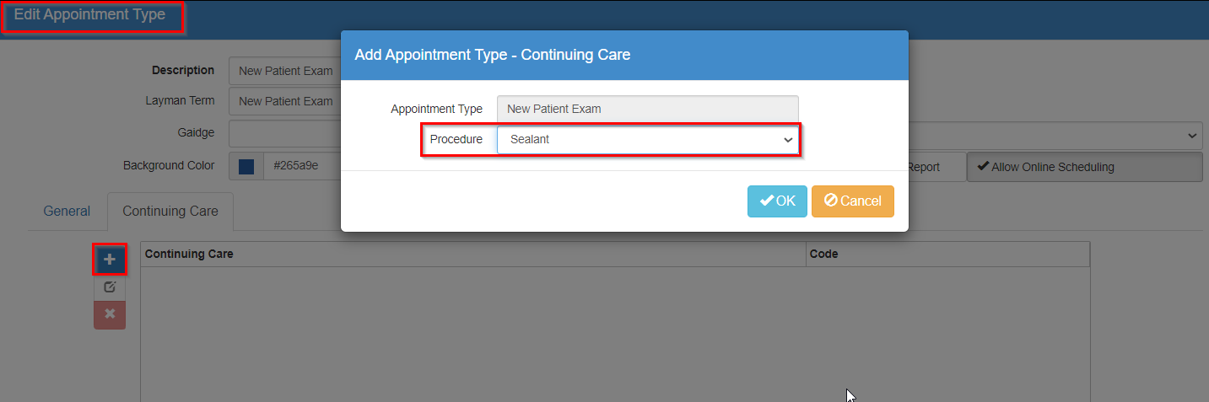Select the Continuing Care tab

(170, 211)
